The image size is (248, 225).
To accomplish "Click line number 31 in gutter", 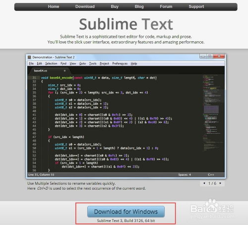I will [34, 78].
